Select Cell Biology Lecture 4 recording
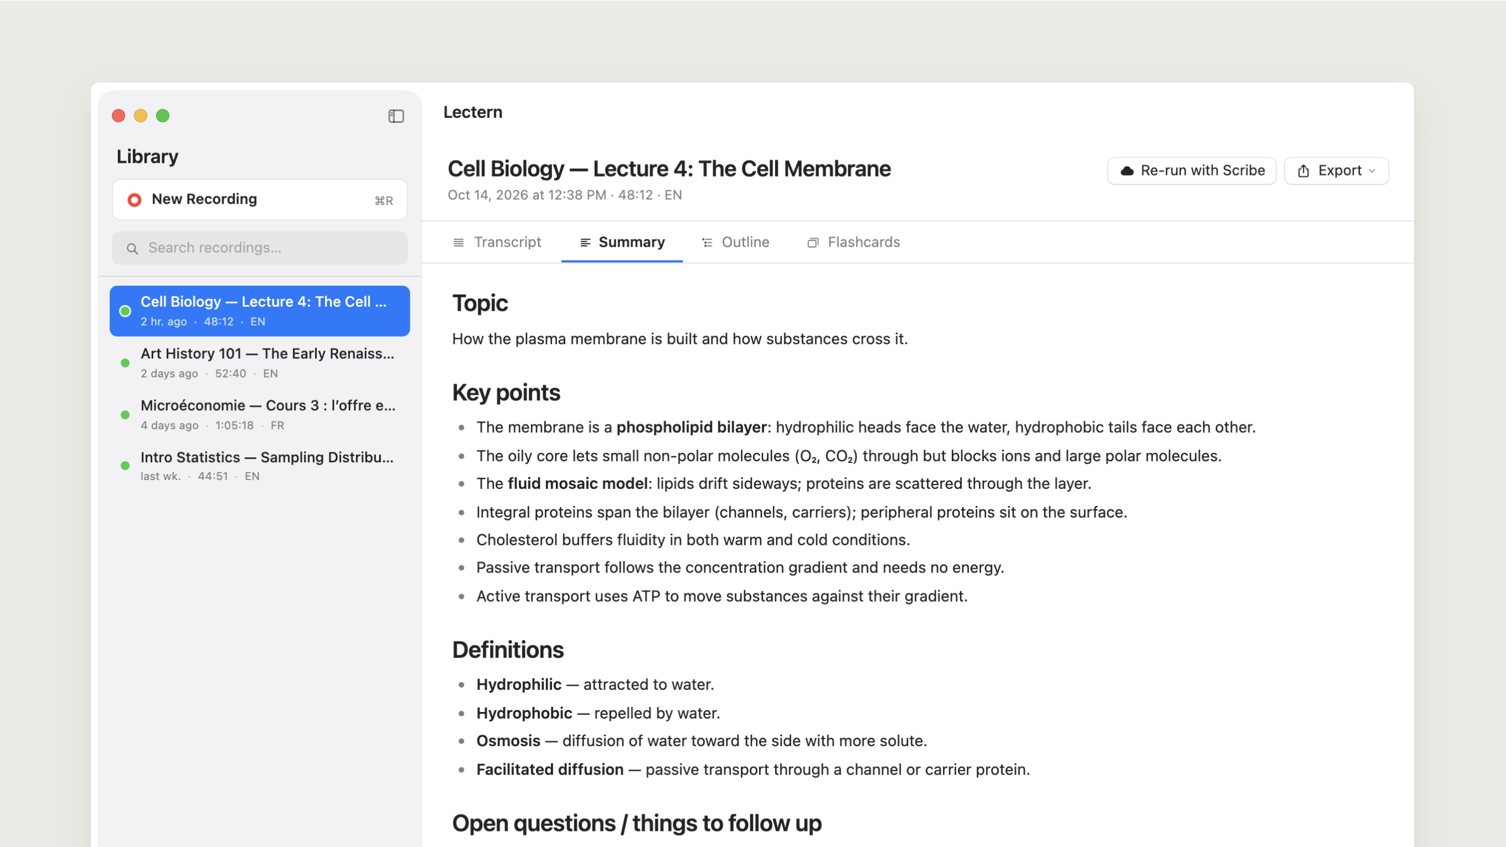Viewport: 1506px width, 847px height. (x=260, y=311)
